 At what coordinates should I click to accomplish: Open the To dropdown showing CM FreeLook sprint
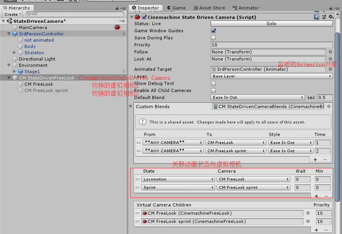[236, 151]
